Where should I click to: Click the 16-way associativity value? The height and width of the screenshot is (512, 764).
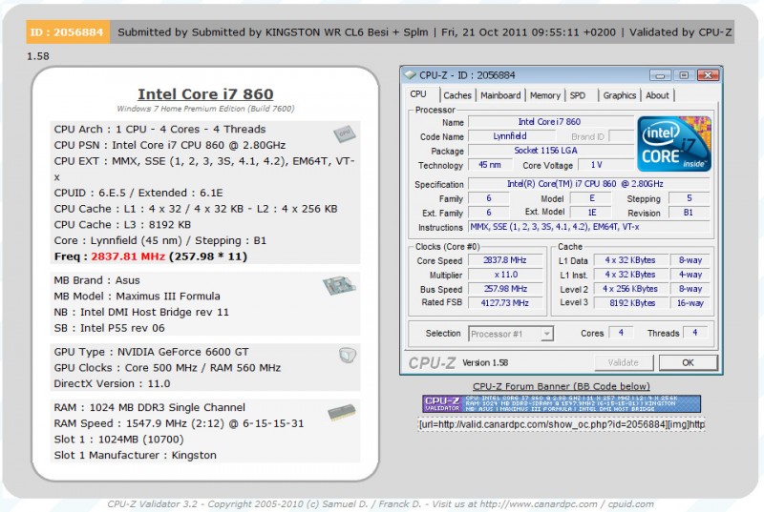pyautogui.click(x=690, y=303)
